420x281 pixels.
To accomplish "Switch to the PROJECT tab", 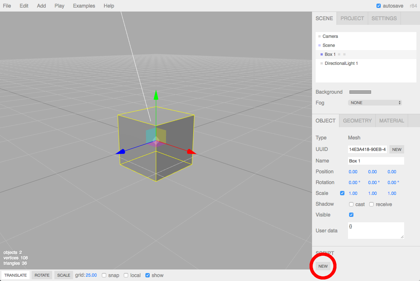I will tap(352, 18).
